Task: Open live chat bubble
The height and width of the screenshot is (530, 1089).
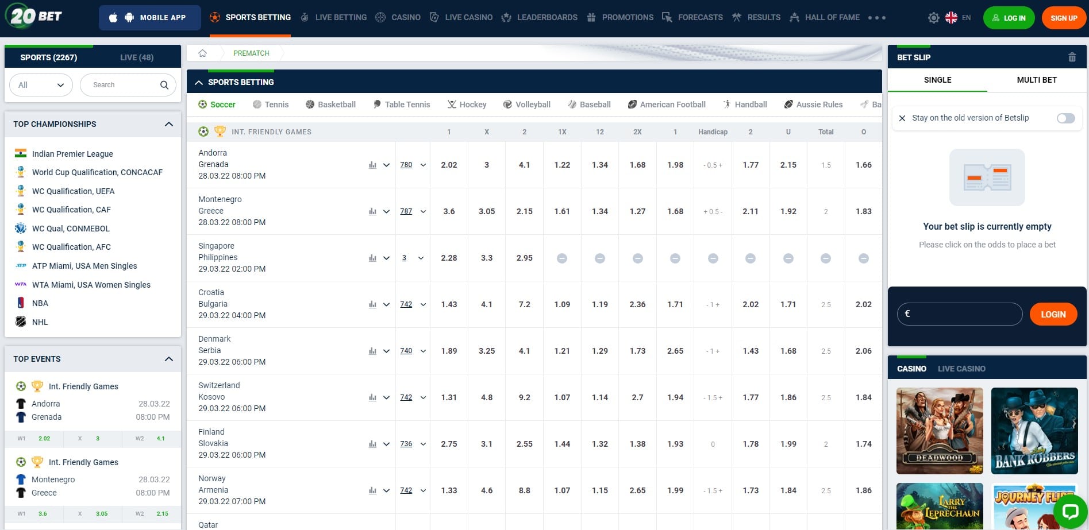Action: pos(1070,512)
